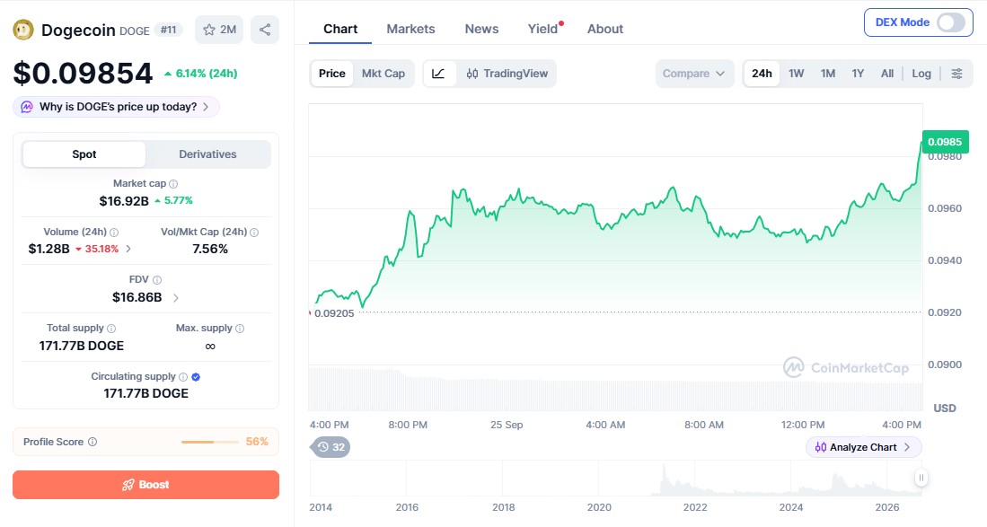Open the Yield tab
987x527 pixels.
click(x=543, y=29)
